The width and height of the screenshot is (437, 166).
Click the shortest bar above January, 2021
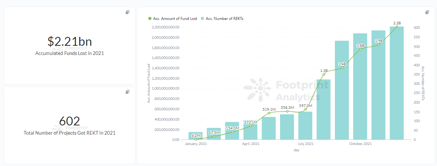(x=196, y=136)
